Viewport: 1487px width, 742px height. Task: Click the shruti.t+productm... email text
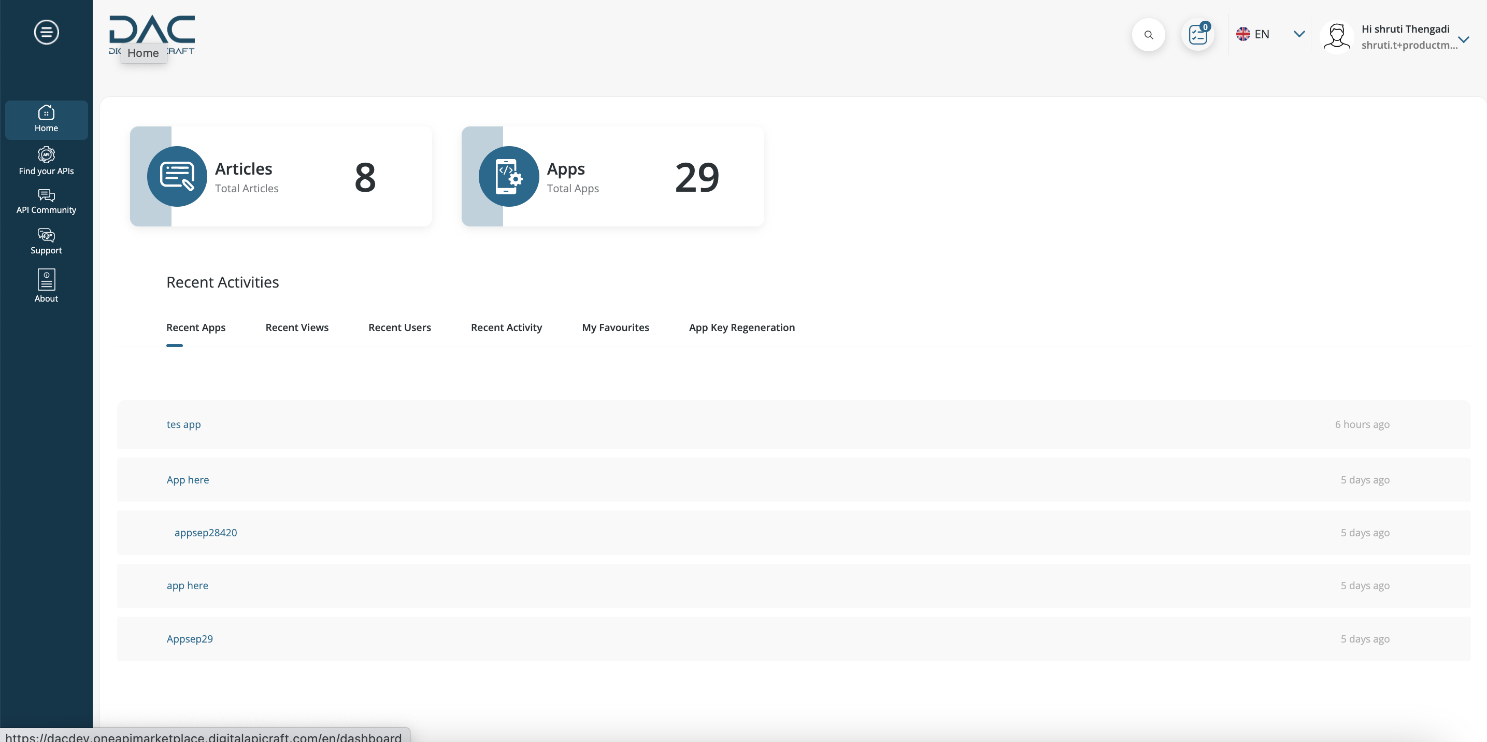click(x=1409, y=45)
